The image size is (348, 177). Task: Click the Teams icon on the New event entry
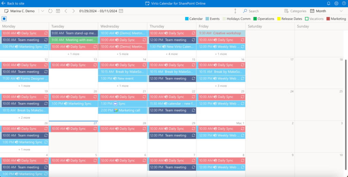[x=115, y=79]
